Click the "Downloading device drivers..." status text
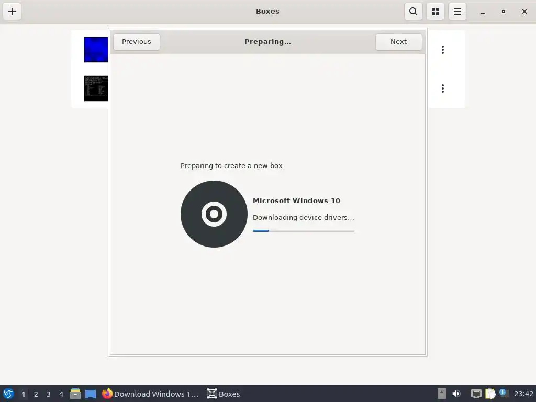The image size is (536, 402). tap(304, 217)
